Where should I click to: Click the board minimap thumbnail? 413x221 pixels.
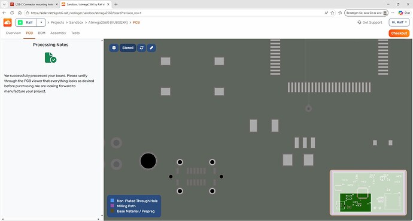tap(368, 192)
